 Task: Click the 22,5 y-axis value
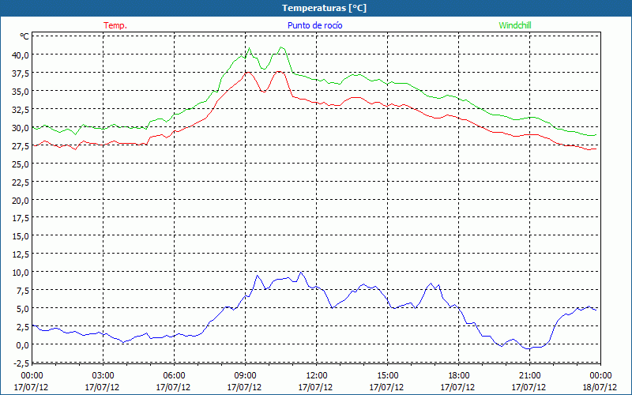tap(21, 182)
